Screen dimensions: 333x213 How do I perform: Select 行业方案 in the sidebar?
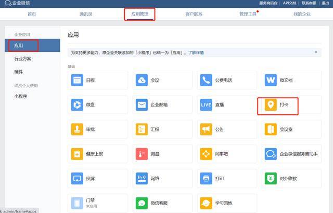click(23, 59)
